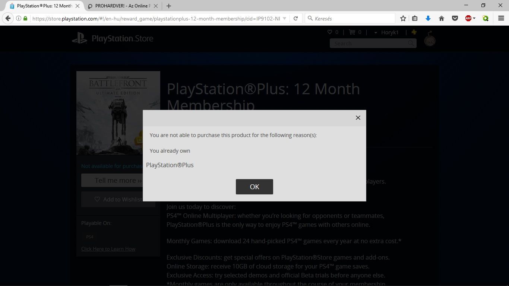Open a new tab with the plus button

pyautogui.click(x=169, y=6)
